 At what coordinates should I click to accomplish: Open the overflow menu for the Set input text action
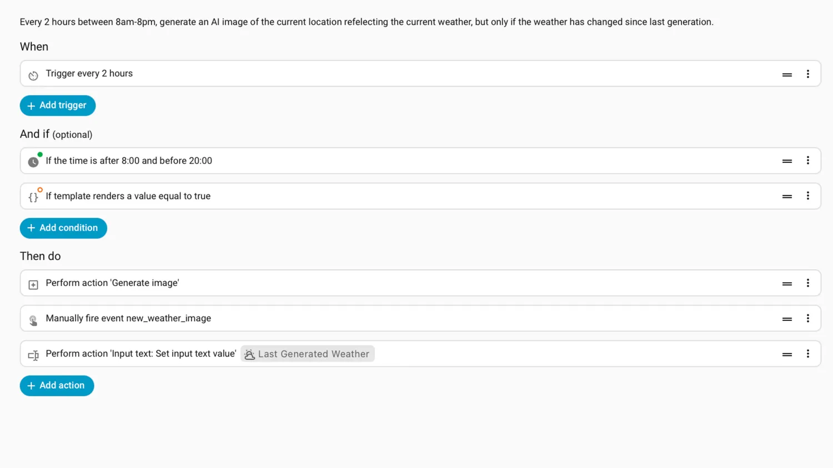click(808, 354)
